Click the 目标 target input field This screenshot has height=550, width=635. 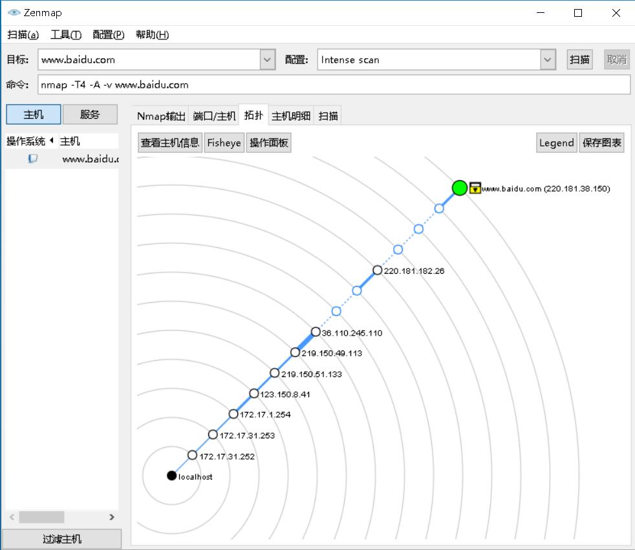pos(149,59)
